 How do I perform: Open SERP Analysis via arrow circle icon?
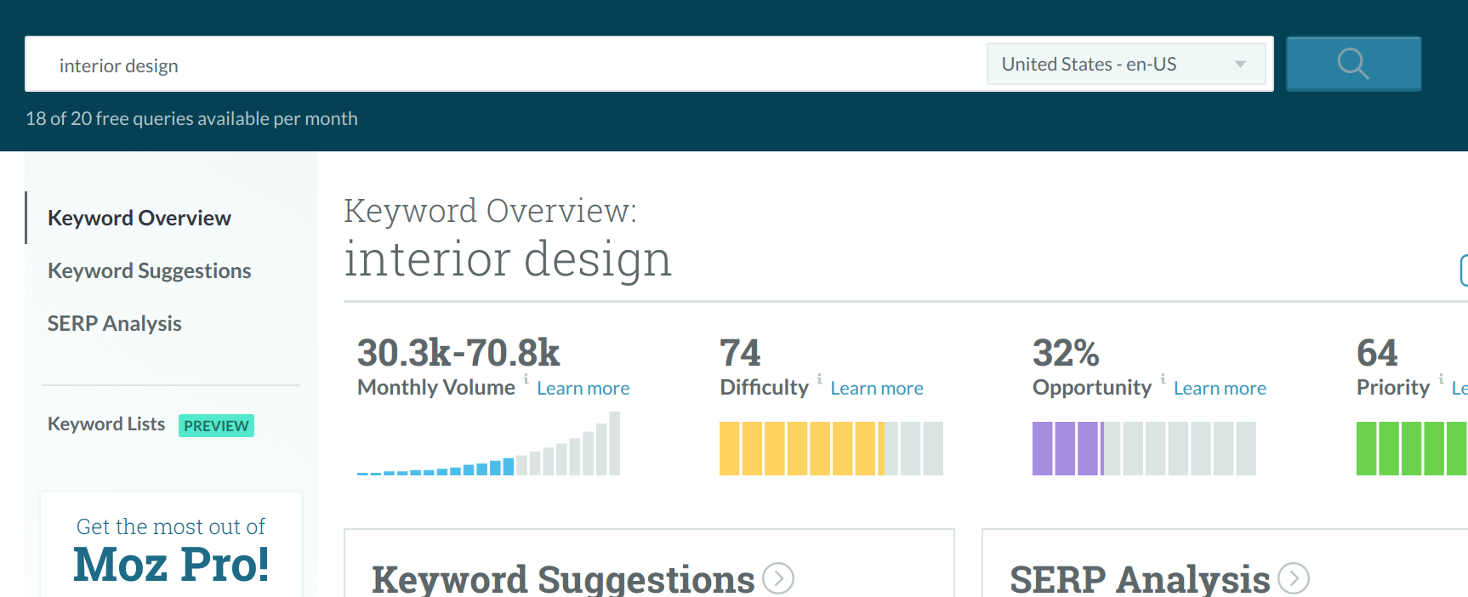click(x=1294, y=578)
